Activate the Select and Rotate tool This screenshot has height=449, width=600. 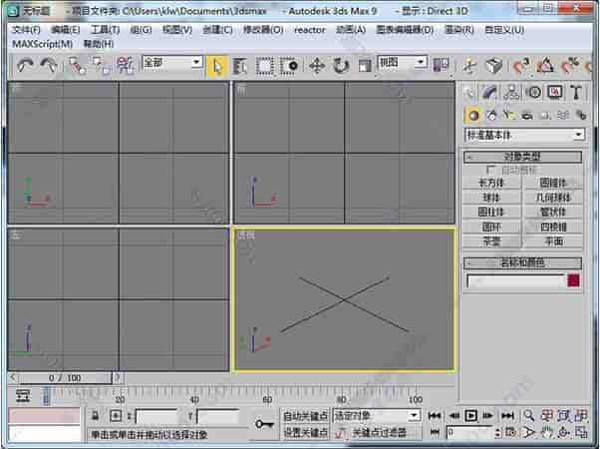coord(341,65)
